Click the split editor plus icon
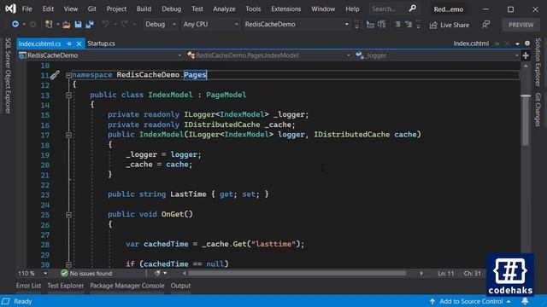547x307 pixels. (526, 55)
